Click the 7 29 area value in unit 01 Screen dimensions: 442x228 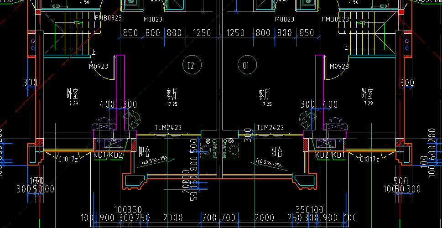click(x=369, y=104)
